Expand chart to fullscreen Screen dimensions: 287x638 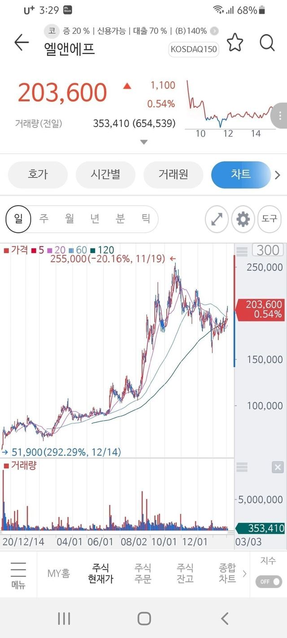click(217, 219)
